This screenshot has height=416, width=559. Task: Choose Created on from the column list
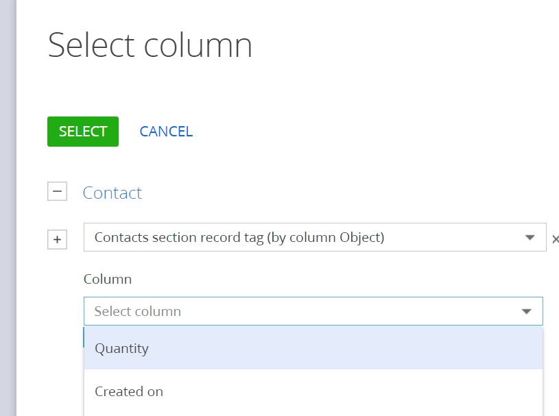[x=129, y=391]
